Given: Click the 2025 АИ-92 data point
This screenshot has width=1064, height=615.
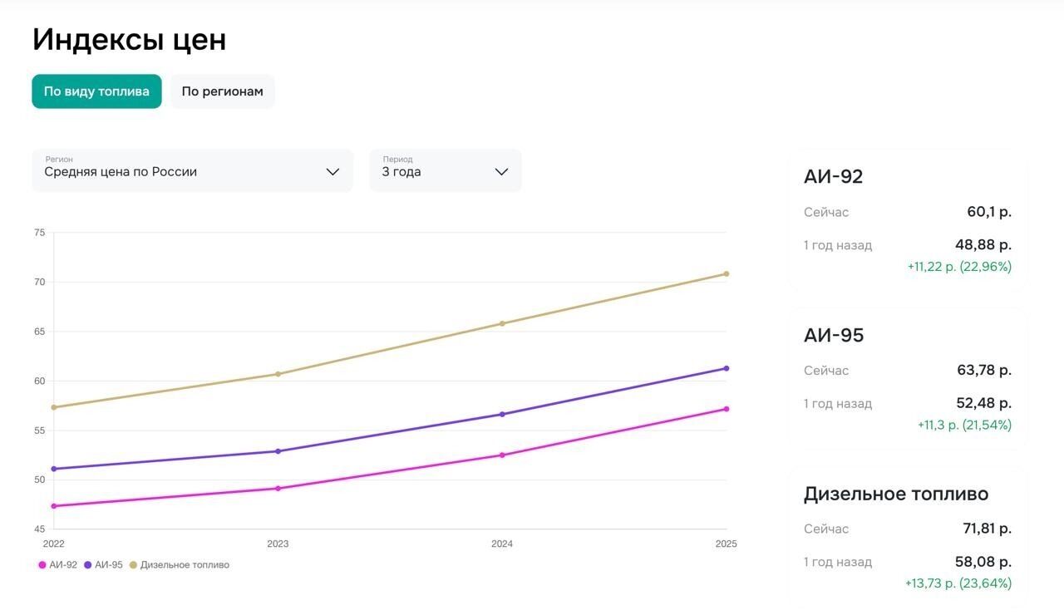Looking at the screenshot, I should click(x=726, y=409).
